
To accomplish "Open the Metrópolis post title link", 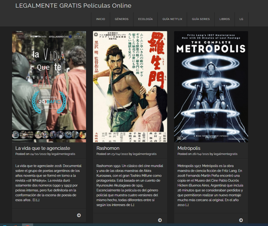I will pos(189,148).
